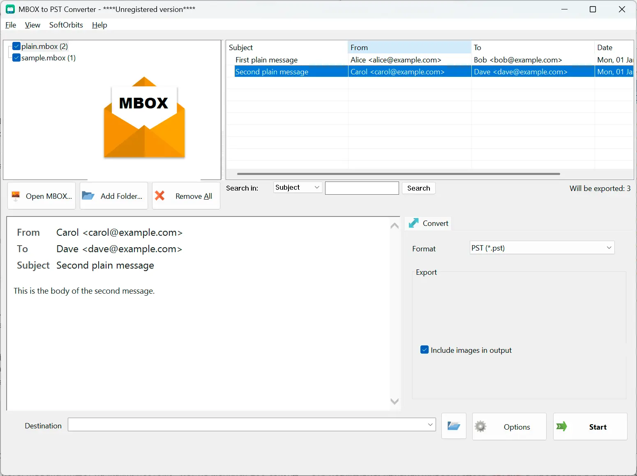Toggle Include images in output
637x476 pixels.
pyautogui.click(x=425, y=350)
